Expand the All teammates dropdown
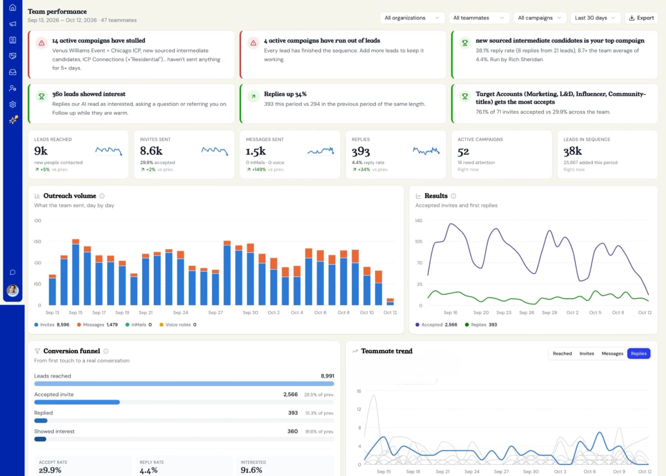This screenshot has height=476, width=666. [x=479, y=18]
